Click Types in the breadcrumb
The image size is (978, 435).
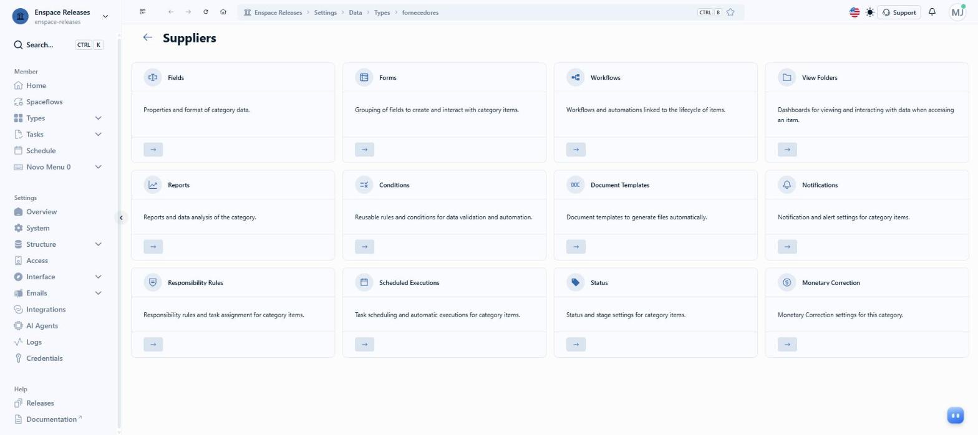[382, 12]
